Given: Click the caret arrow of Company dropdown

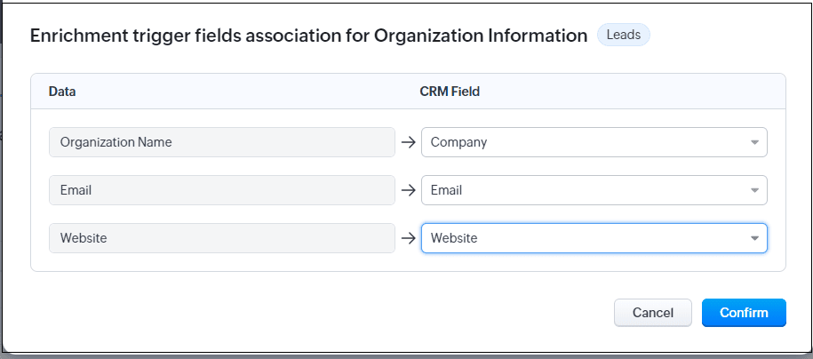Looking at the screenshot, I should coord(754,143).
